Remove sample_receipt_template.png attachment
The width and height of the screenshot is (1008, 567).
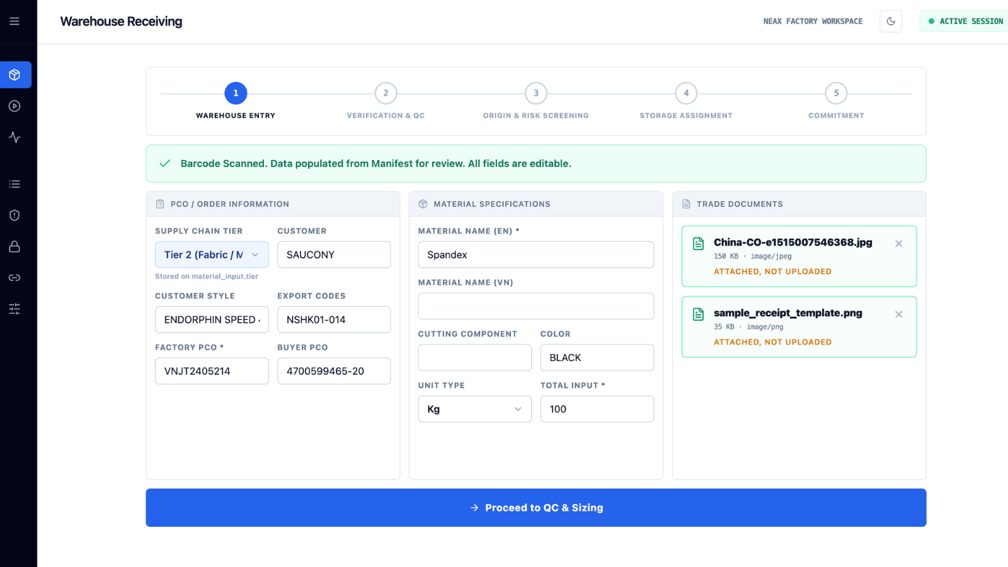pyautogui.click(x=899, y=314)
